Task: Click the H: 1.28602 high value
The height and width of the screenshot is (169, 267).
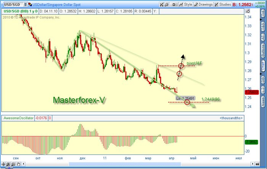Action: pyautogui.click(x=87, y=11)
